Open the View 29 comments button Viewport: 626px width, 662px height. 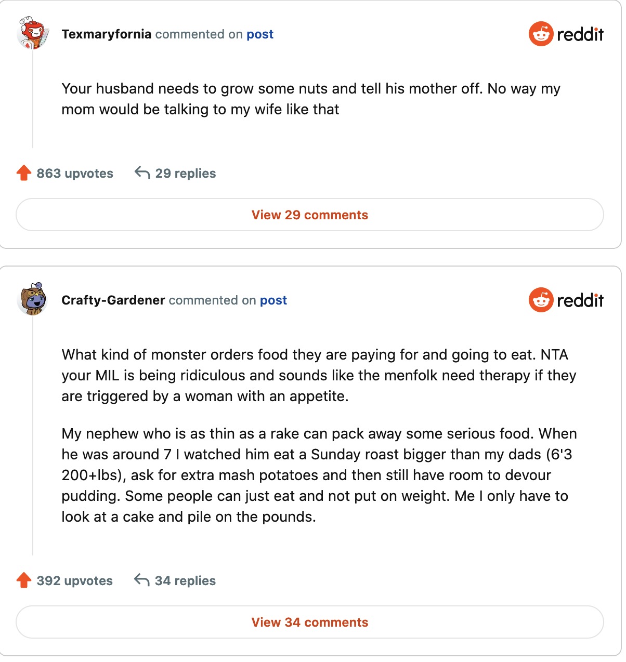[x=310, y=215]
